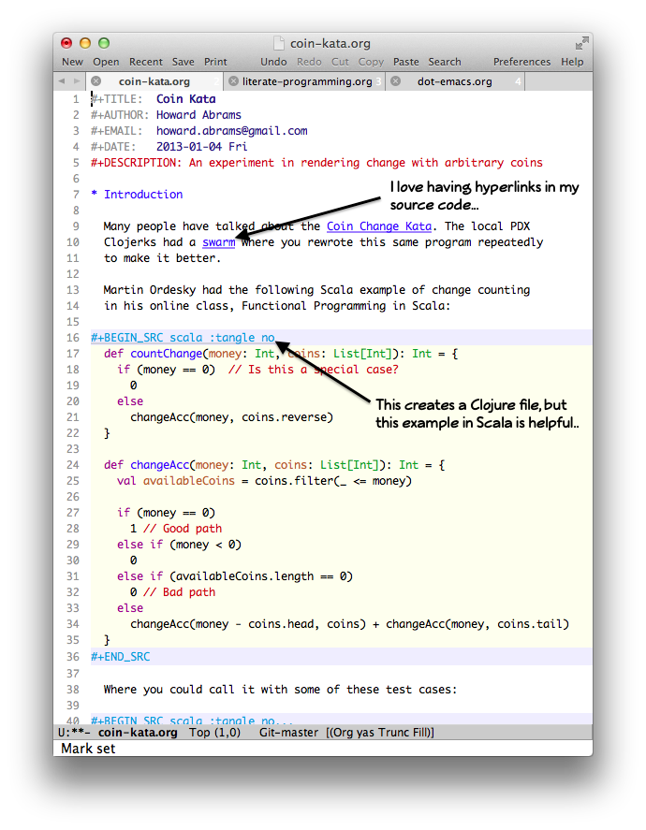Image resolution: width=646 pixels, height=830 pixels.
Task: Expand the folded #+BEGIN_SRC block at line 40
Action: pos(192,721)
